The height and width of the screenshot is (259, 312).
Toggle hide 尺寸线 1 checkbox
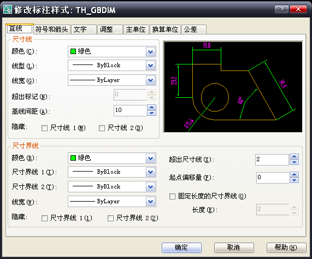point(44,128)
